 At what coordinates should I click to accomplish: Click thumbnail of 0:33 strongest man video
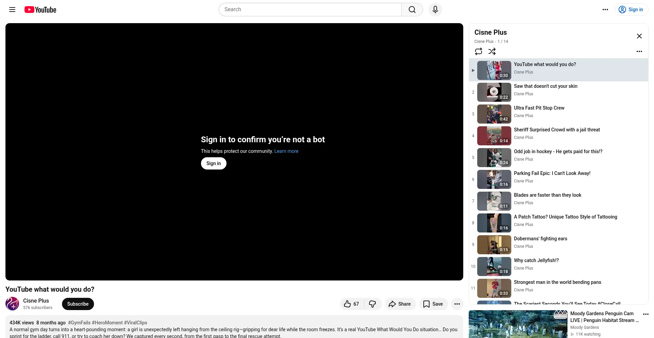tap(494, 288)
